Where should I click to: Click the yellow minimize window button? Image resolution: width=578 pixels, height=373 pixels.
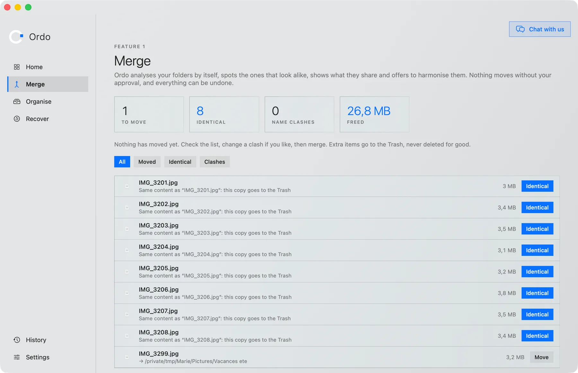click(18, 7)
